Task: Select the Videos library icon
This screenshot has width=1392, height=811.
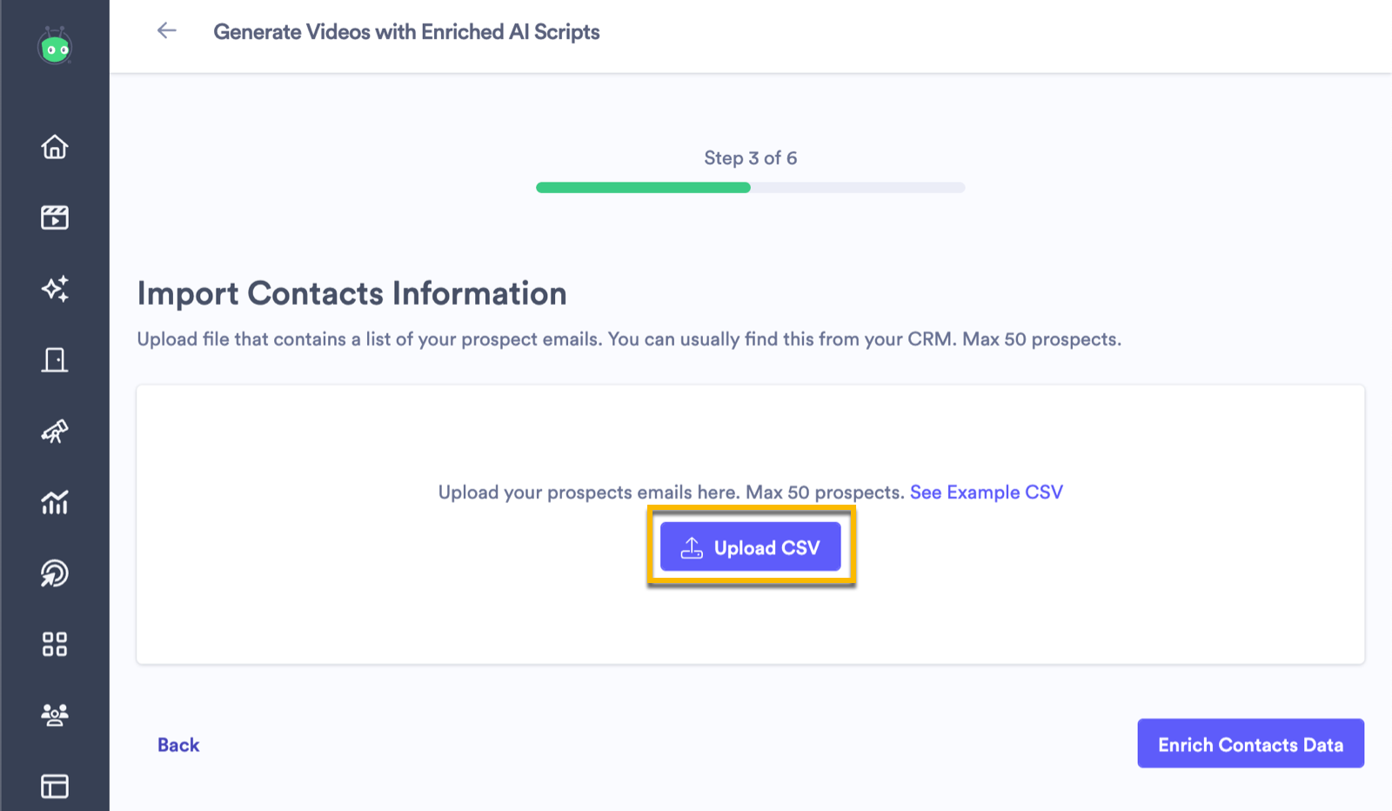Action: tap(55, 218)
